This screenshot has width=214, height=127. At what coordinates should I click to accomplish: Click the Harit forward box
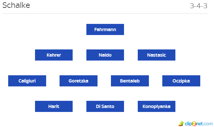(54, 106)
